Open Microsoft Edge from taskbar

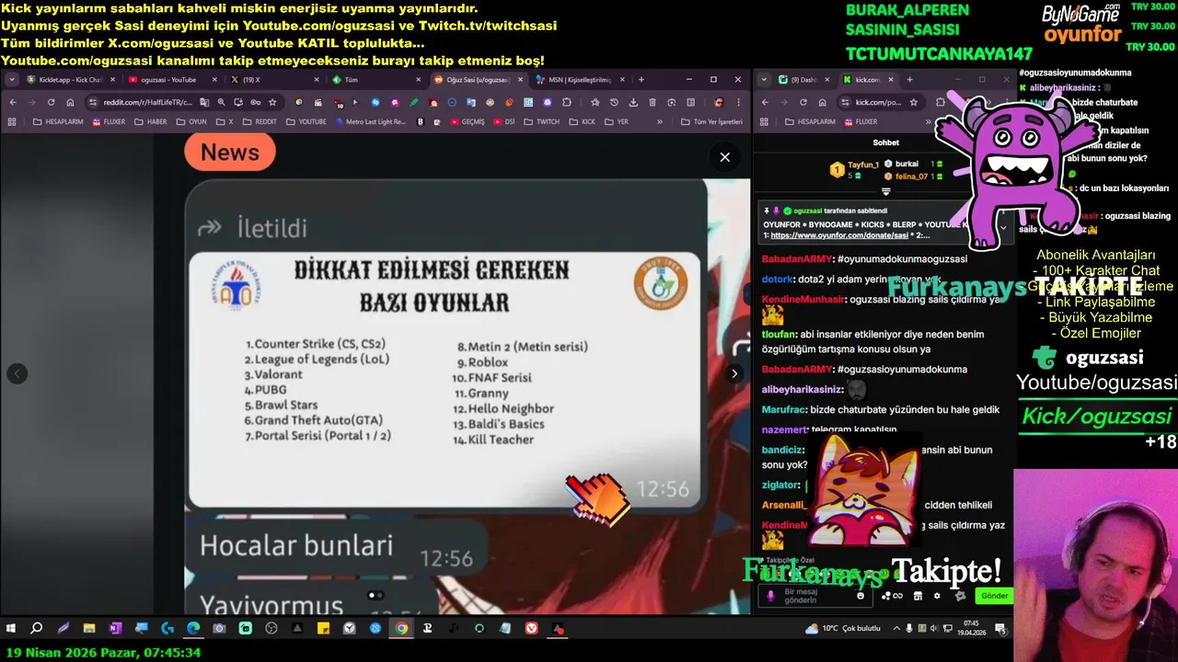(193, 629)
